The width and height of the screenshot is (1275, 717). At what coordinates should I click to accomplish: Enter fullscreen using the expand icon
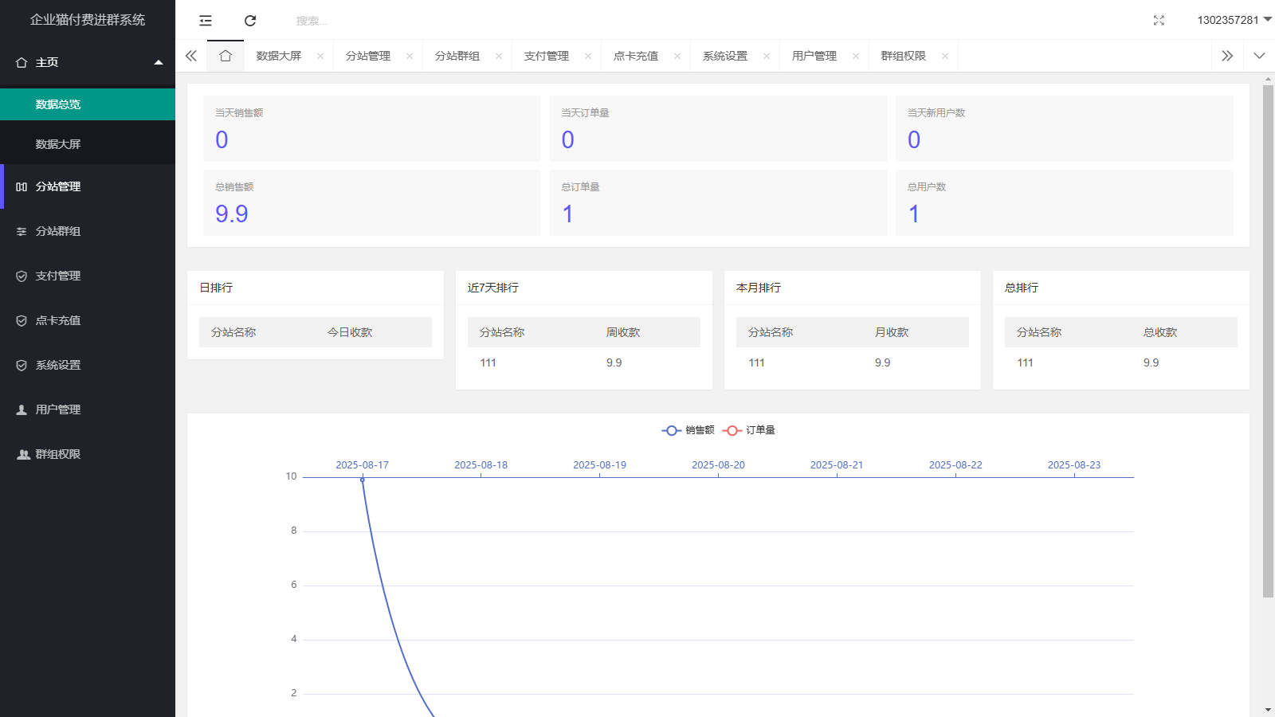point(1159,21)
